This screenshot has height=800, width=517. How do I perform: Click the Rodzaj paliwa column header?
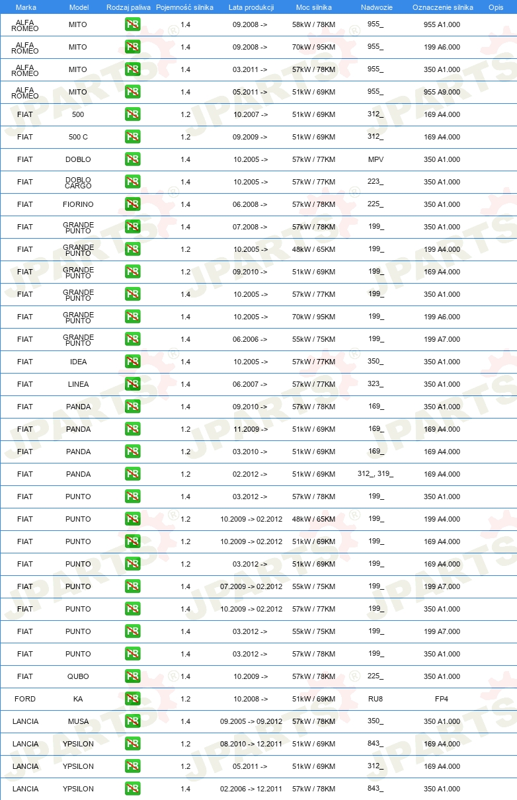(x=128, y=7)
